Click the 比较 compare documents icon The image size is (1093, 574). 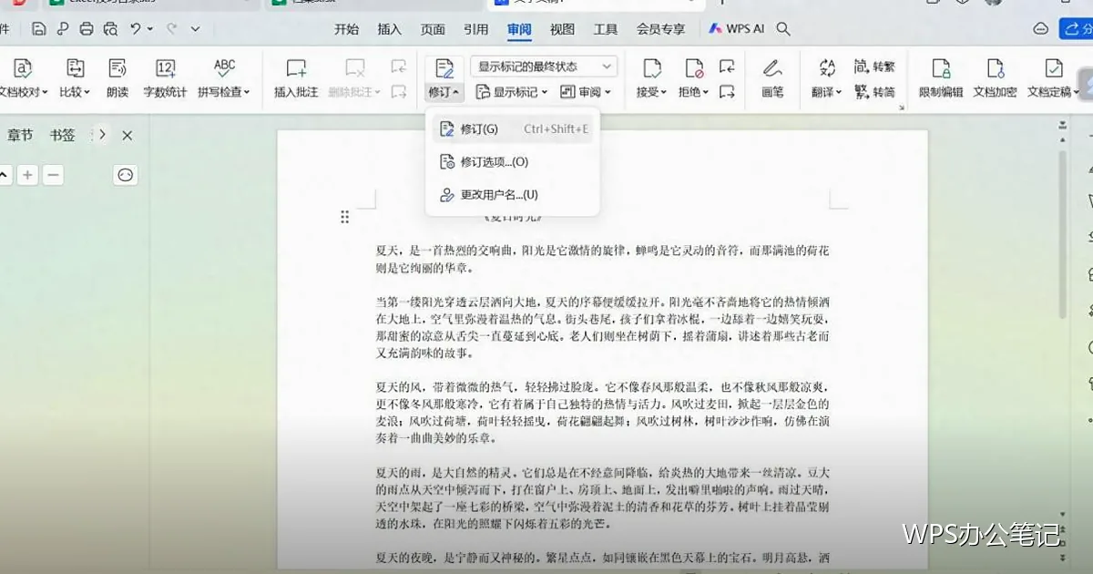tap(75, 68)
